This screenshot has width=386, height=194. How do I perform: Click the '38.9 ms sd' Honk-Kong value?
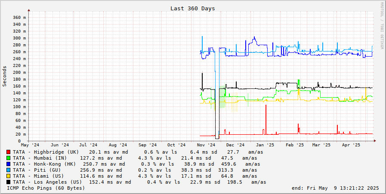point(199,164)
